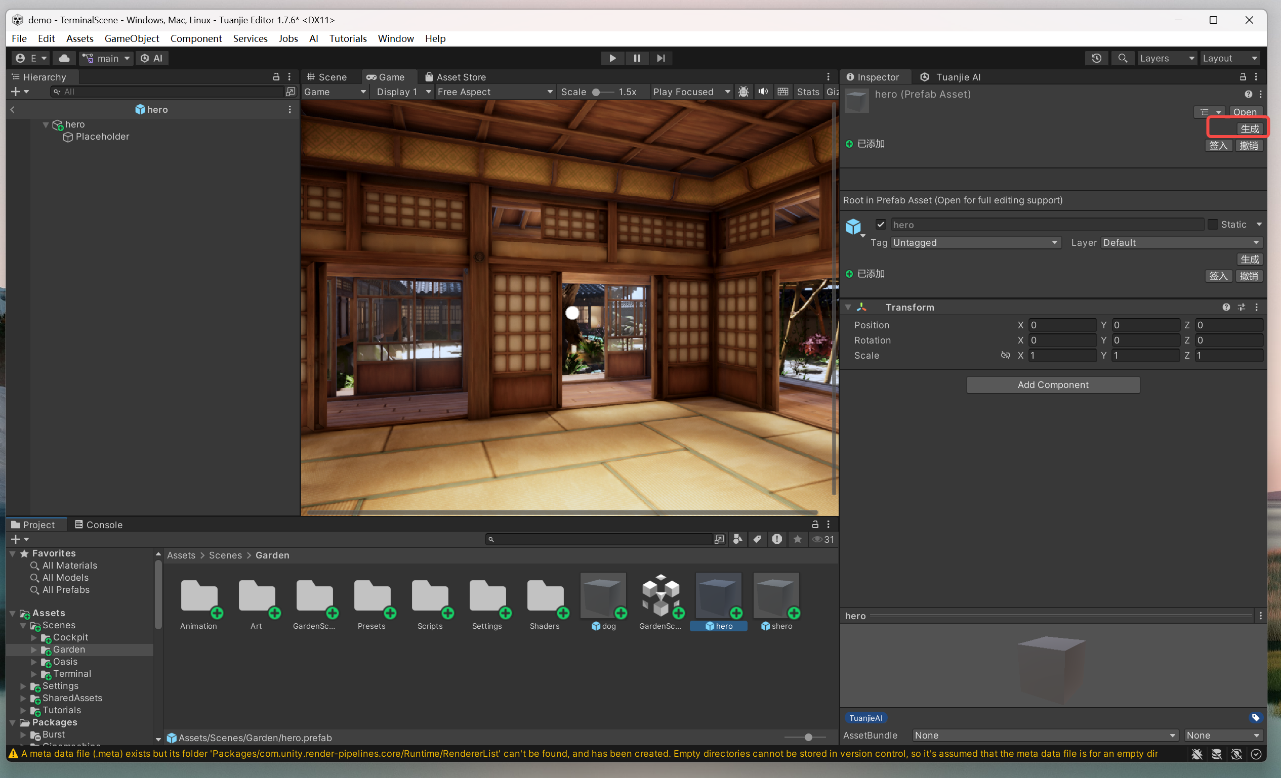Open the Display 1 dropdown
Viewport: 1281px width, 778px height.
(x=403, y=92)
